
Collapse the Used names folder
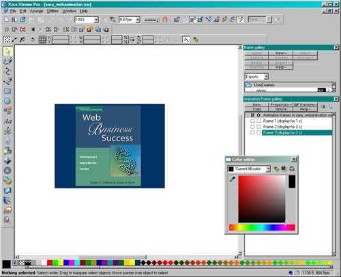click(249, 85)
